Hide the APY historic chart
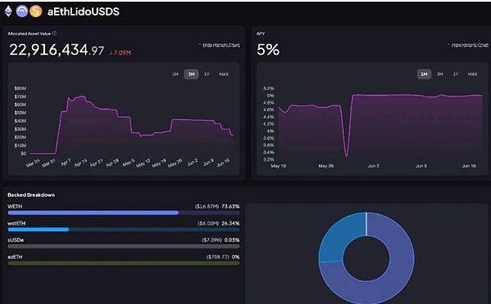The width and height of the screenshot is (491, 304). [468, 45]
